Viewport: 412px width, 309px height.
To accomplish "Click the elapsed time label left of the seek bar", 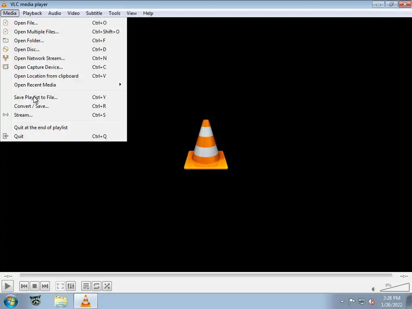I will (x=8, y=276).
